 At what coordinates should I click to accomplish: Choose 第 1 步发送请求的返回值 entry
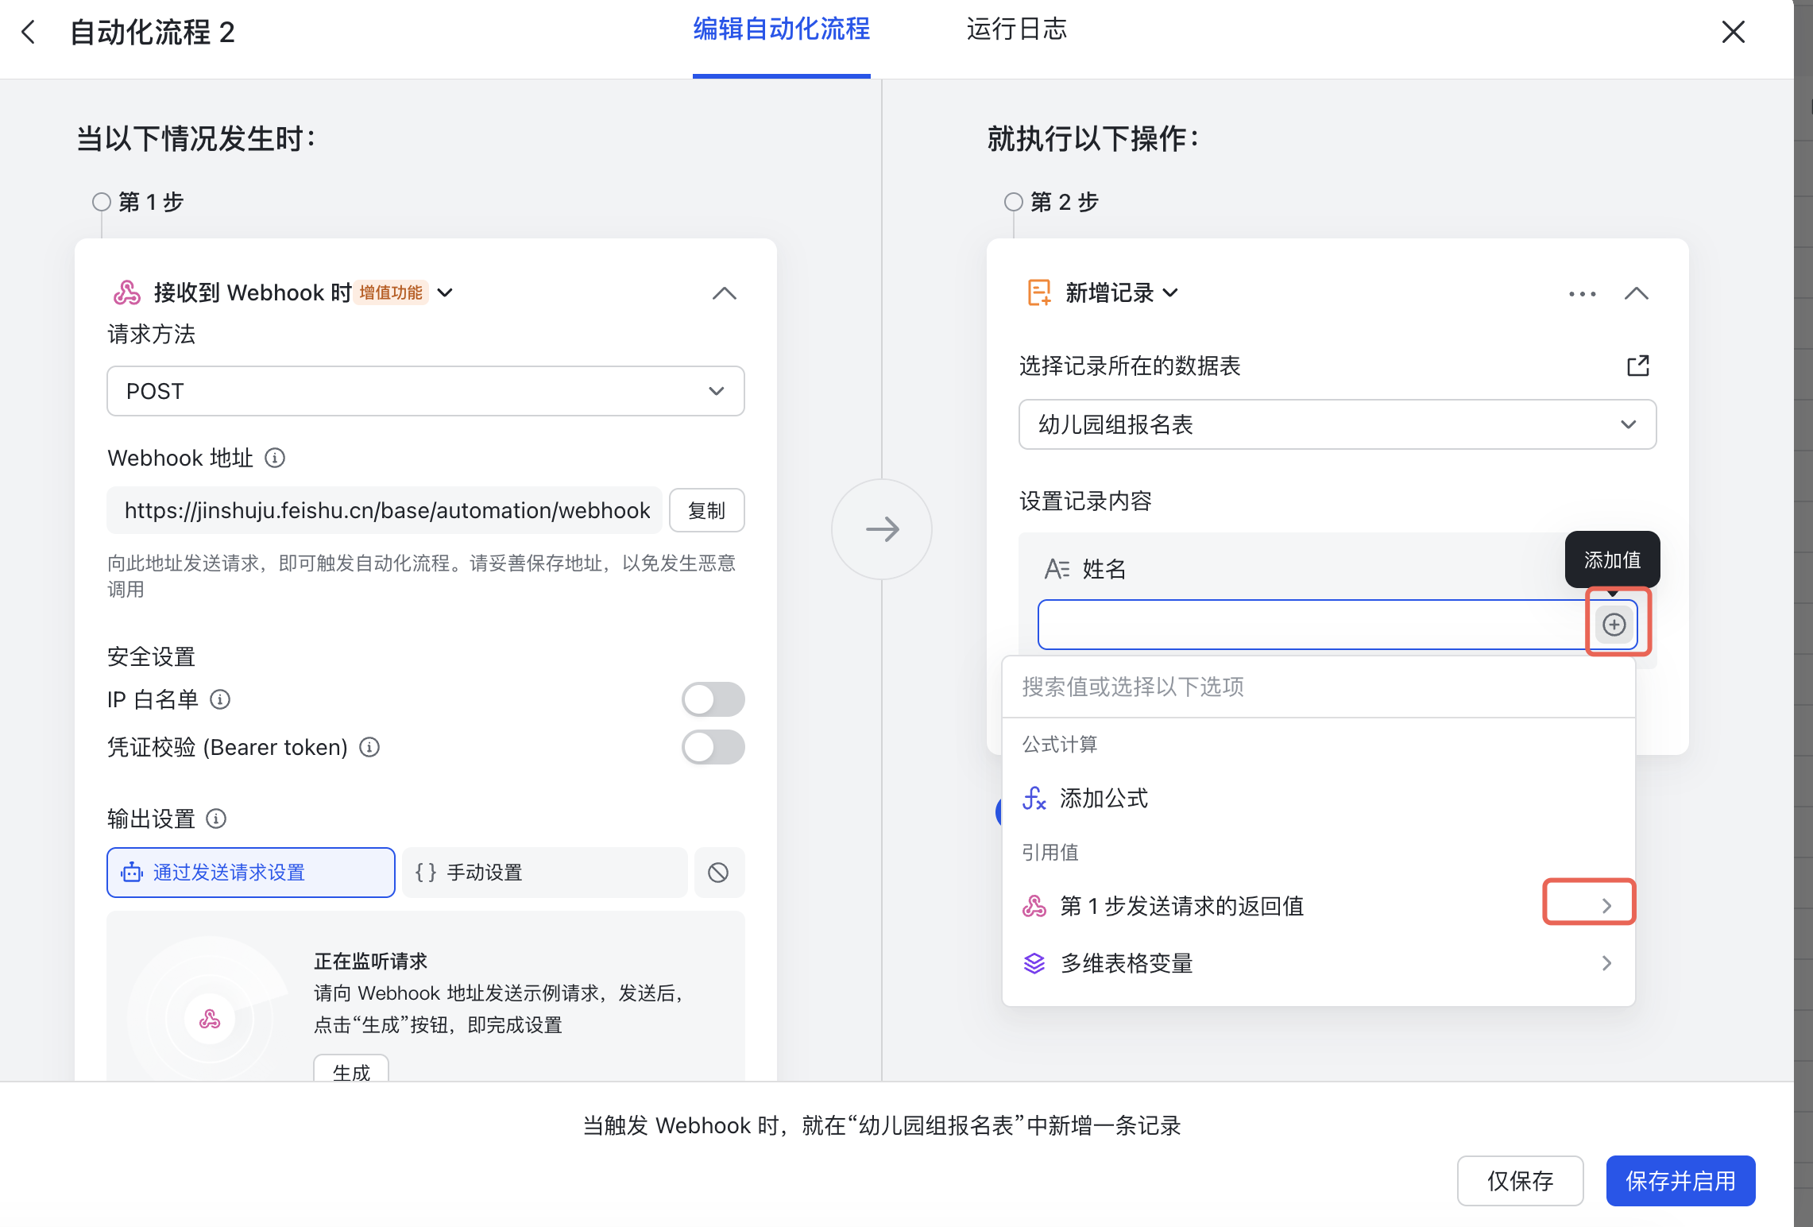(1319, 906)
